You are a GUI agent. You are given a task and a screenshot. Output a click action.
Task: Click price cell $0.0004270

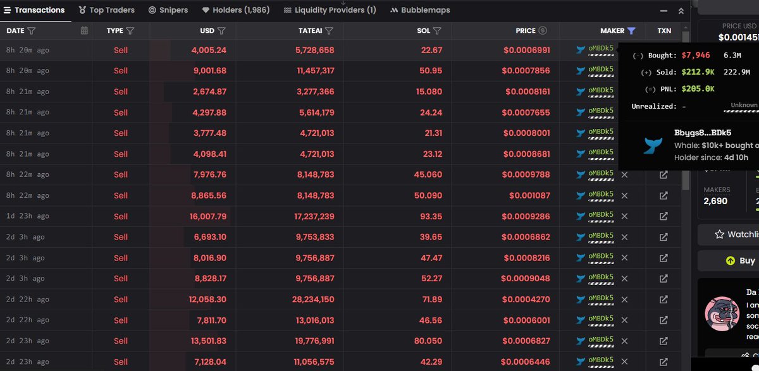526,300
